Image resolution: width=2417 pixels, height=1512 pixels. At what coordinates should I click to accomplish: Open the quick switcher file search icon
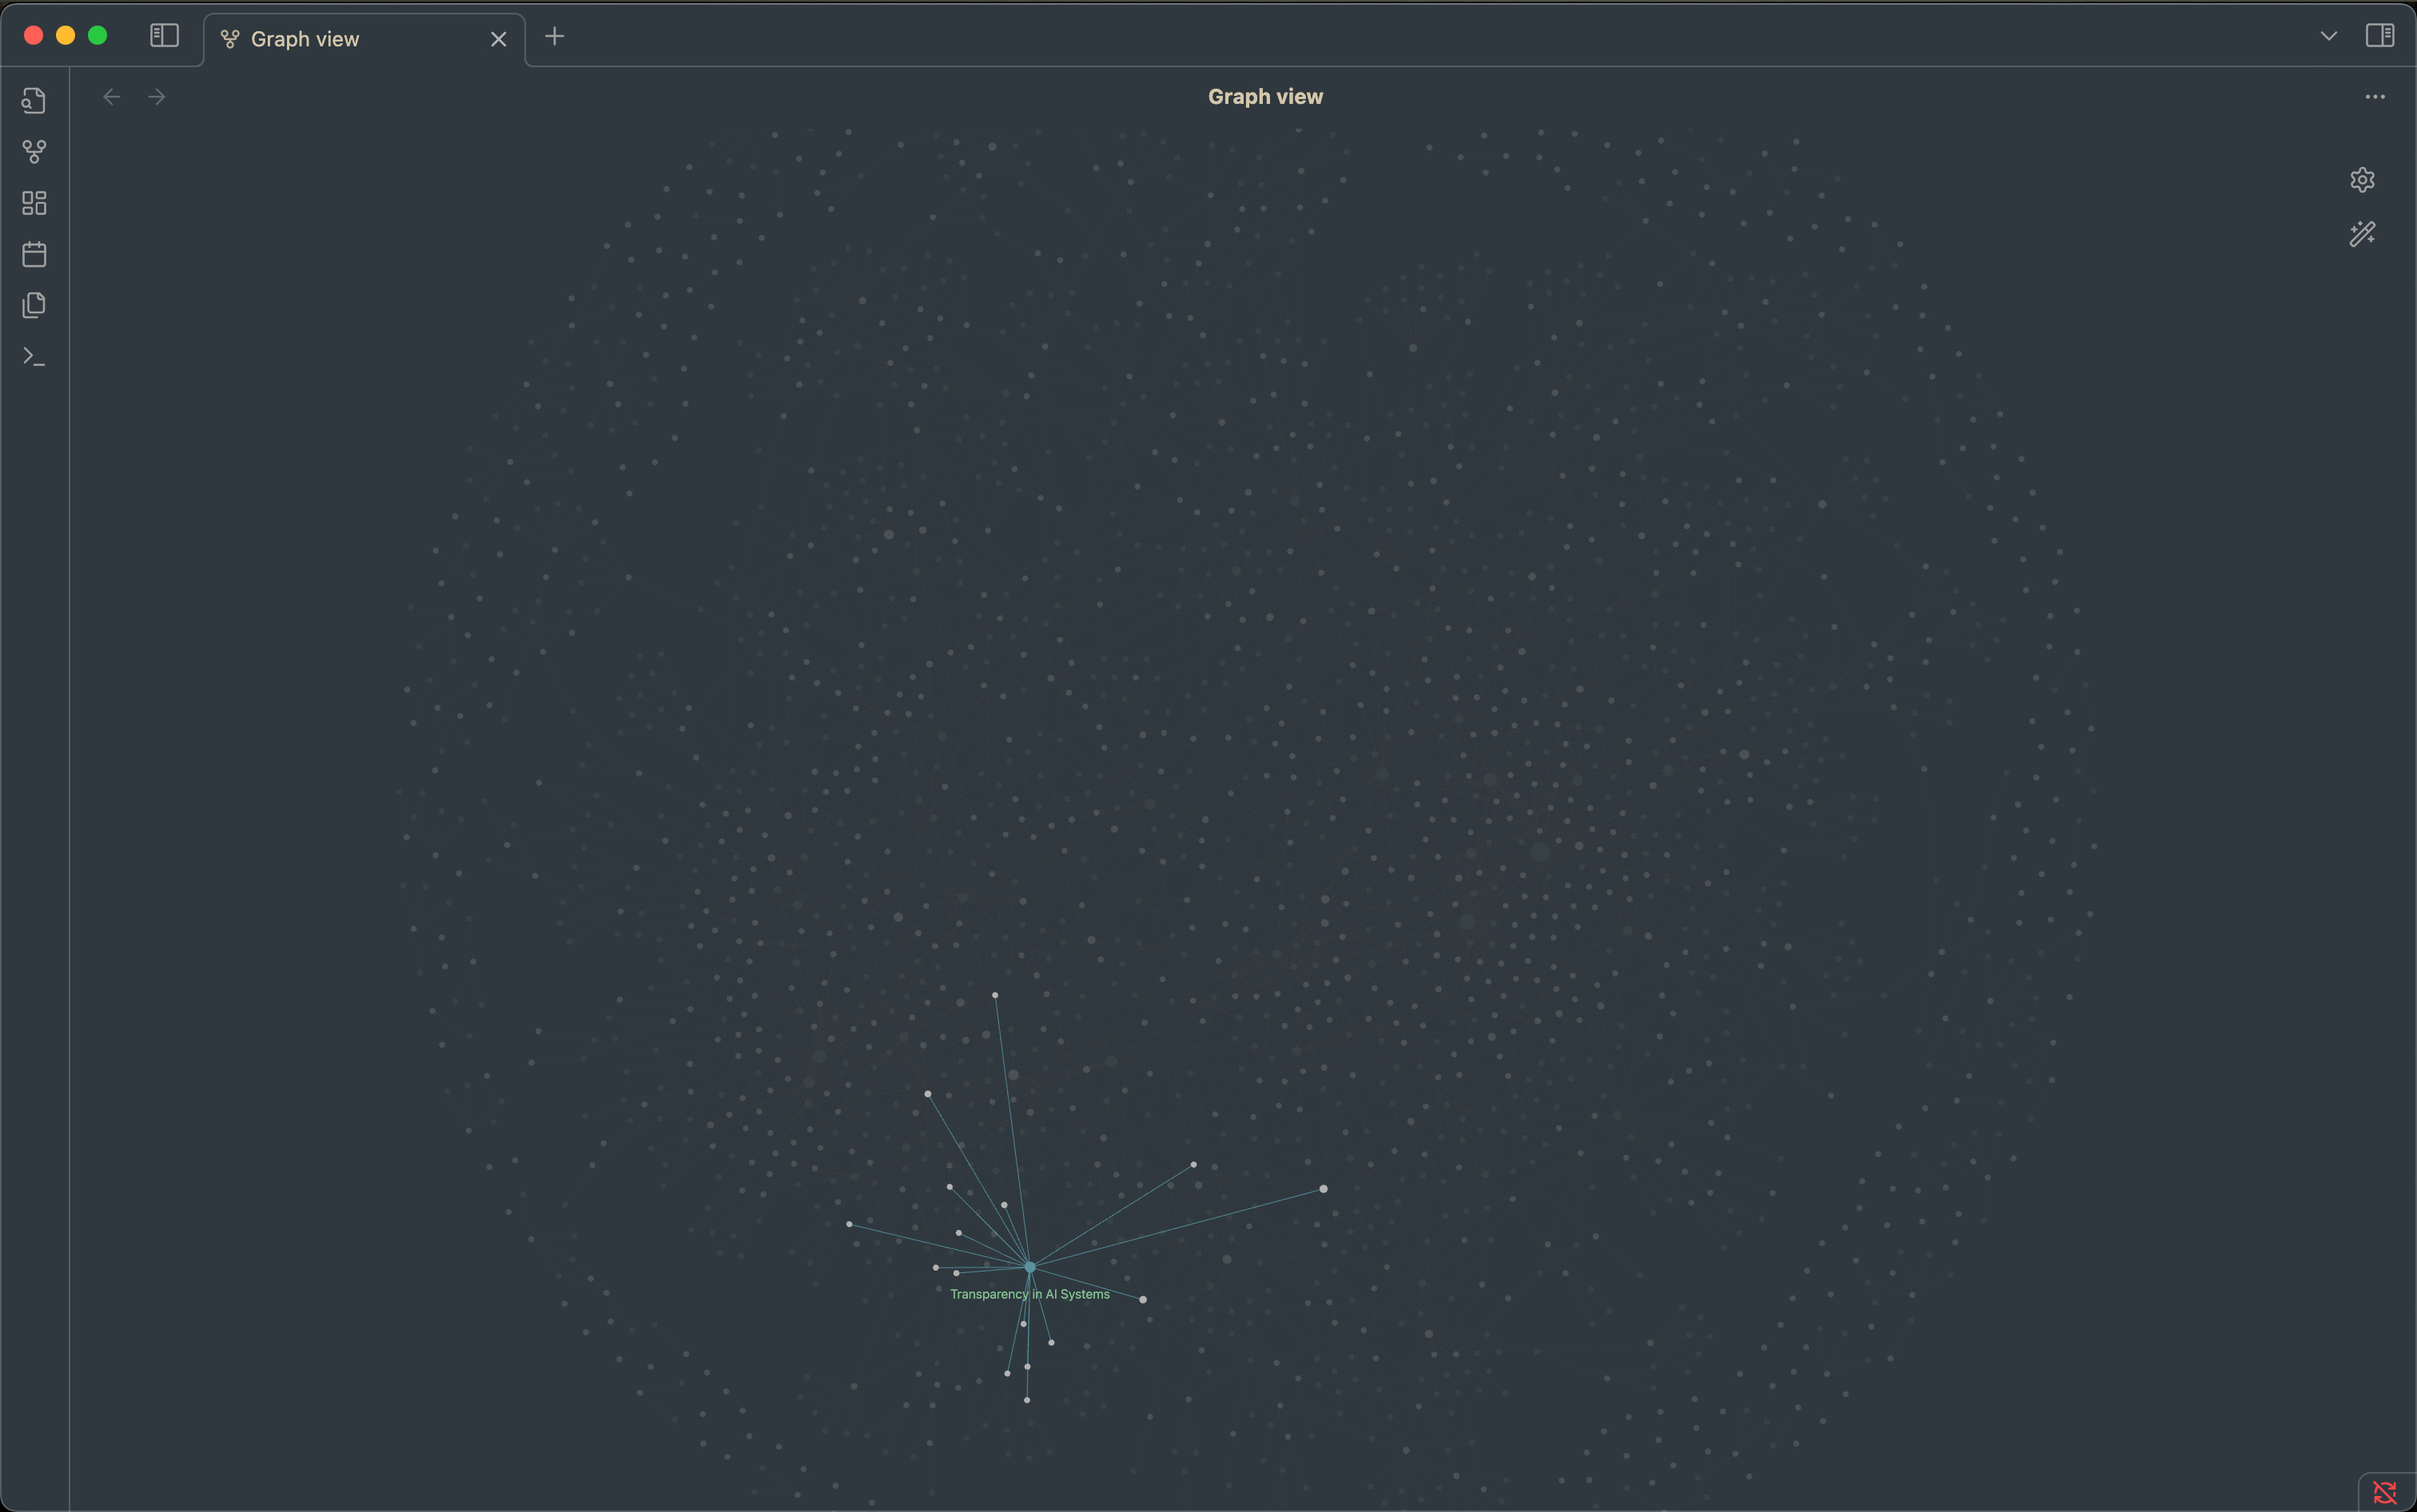pyautogui.click(x=34, y=100)
